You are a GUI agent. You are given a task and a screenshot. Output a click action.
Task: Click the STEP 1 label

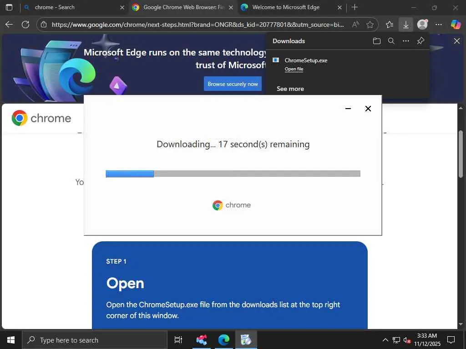[x=116, y=261]
